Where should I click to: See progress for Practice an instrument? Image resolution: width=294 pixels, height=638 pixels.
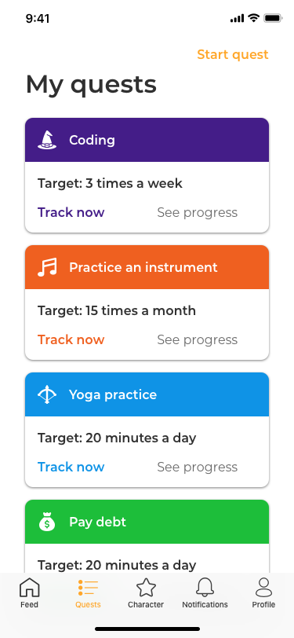point(198,339)
